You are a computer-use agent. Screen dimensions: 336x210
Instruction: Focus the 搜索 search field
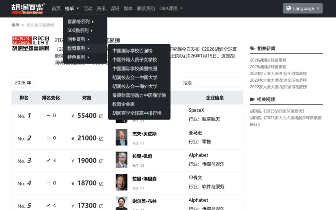[211, 83]
